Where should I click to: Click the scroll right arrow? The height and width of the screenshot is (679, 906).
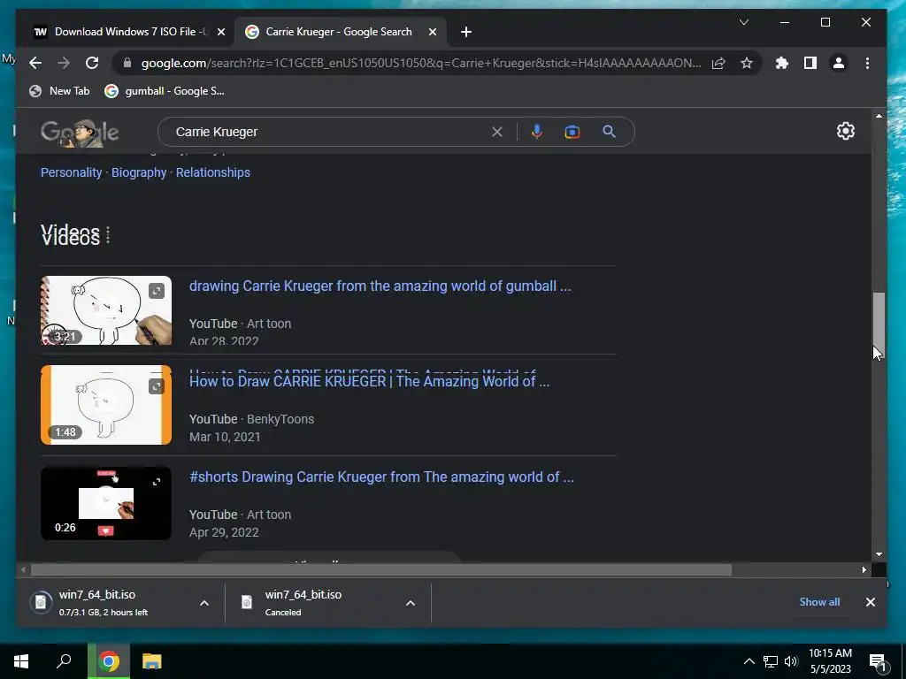[x=864, y=570]
